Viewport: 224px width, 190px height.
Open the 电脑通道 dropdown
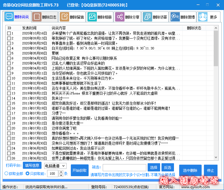coord(55,166)
